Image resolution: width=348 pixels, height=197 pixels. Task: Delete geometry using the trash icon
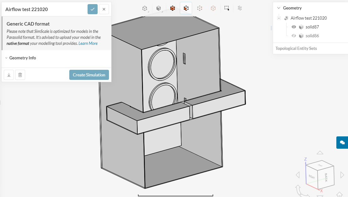tap(20, 75)
